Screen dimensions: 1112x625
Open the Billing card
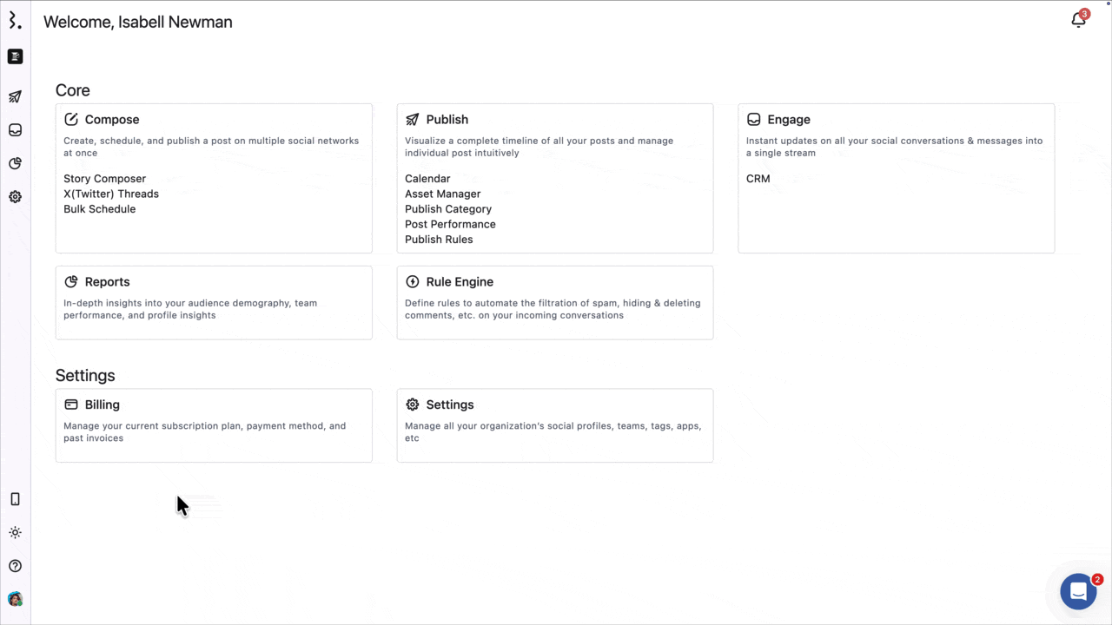coord(214,425)
